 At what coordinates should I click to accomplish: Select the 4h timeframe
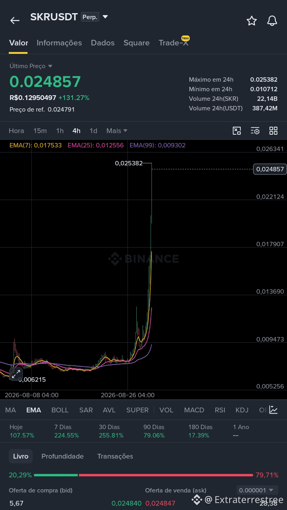coord(76,131)
